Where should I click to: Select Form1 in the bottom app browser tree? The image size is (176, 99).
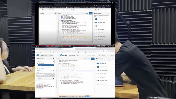click(46, 65)
